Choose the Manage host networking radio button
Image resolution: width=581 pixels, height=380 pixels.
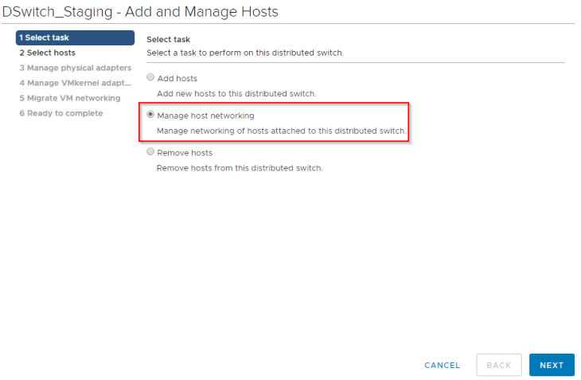click(x=150, y=116)
